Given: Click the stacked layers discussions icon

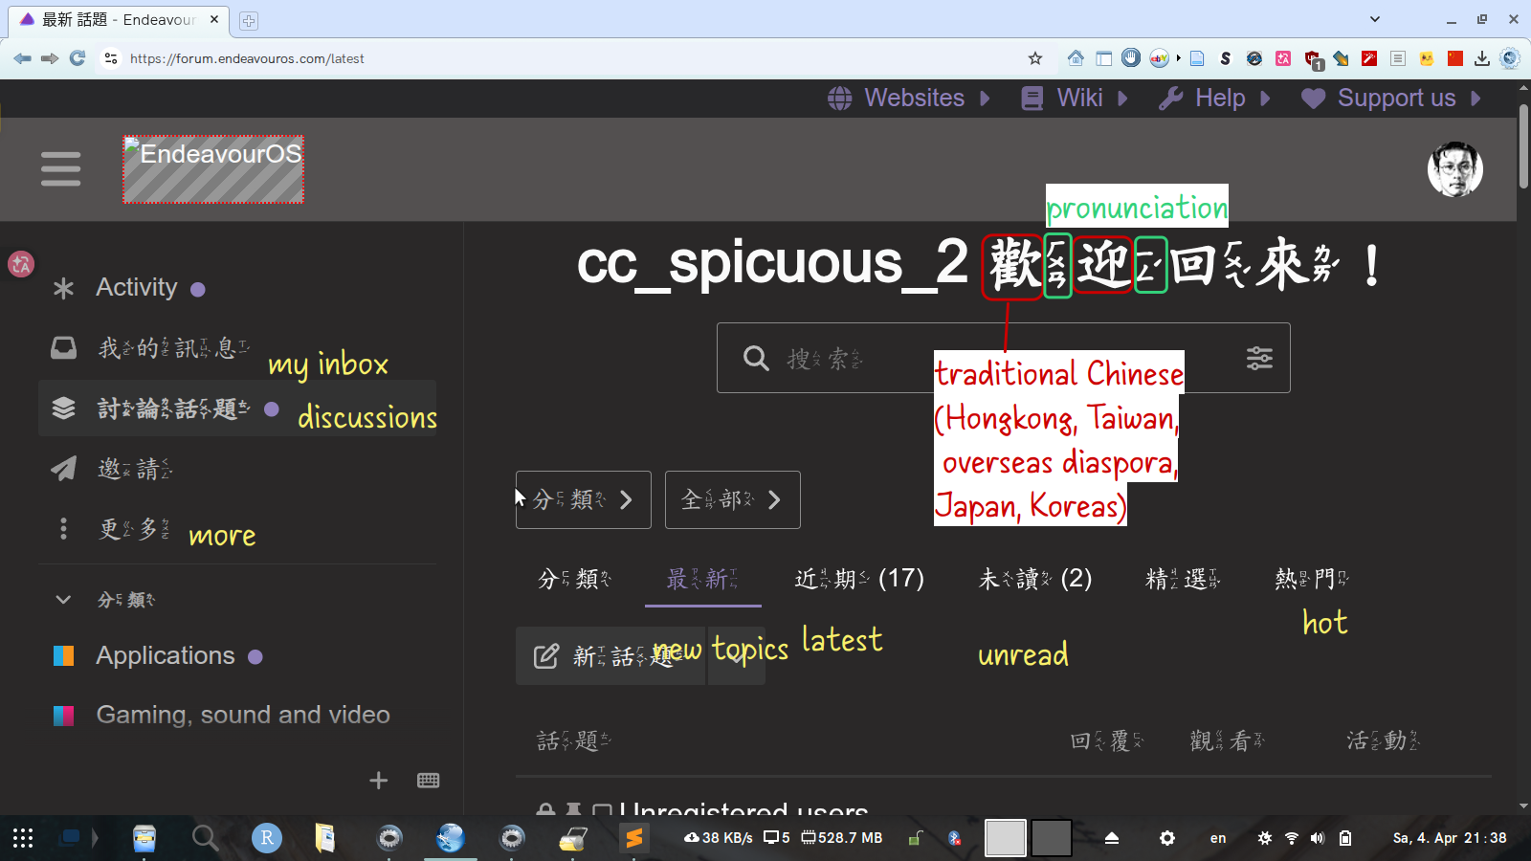Looking at the screenshot, I should (64, 408).
